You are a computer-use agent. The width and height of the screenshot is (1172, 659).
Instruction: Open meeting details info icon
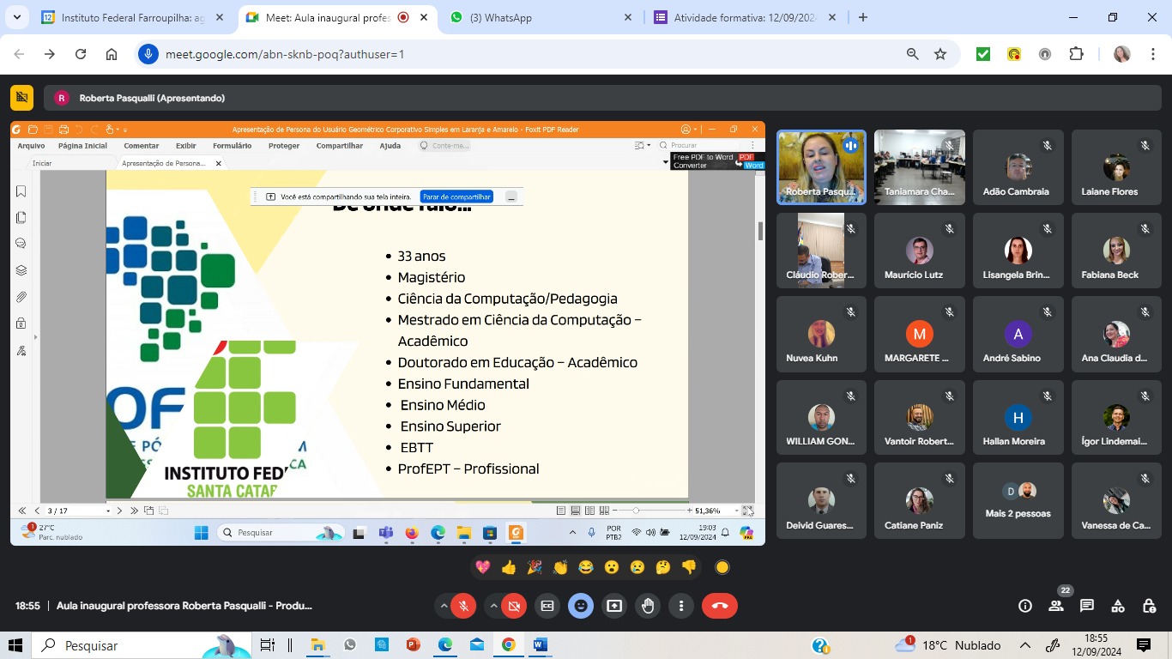(1024, 606)
